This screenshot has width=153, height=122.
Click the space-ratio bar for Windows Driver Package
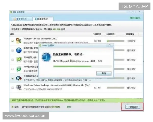point(116,88)
